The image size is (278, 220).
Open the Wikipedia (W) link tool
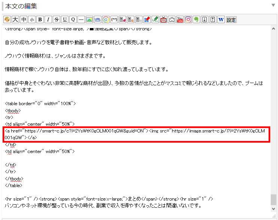pos(221,19)
